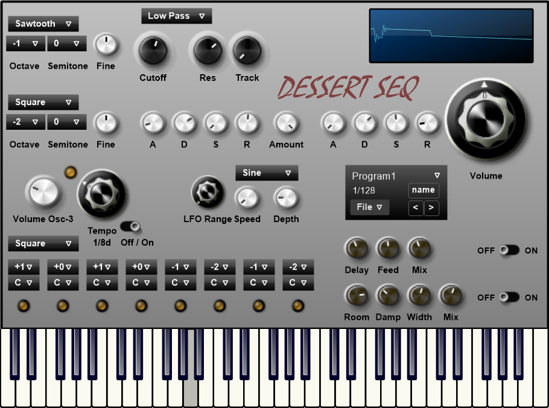Click the Volume Osc-3 knob
This screenshot has width=549, height=408.
[x=43, y=192]
